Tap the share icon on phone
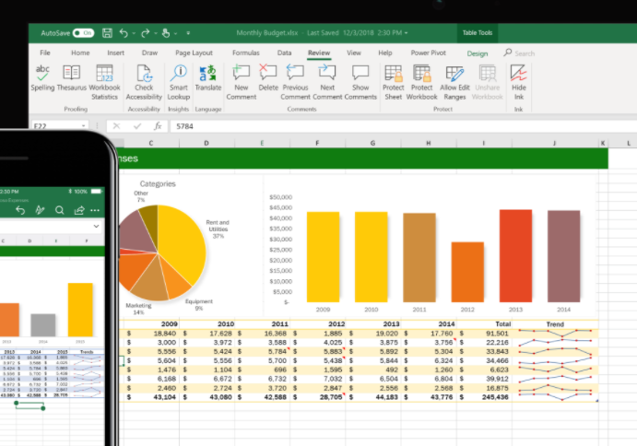The image size is (637, 446). 78,210
